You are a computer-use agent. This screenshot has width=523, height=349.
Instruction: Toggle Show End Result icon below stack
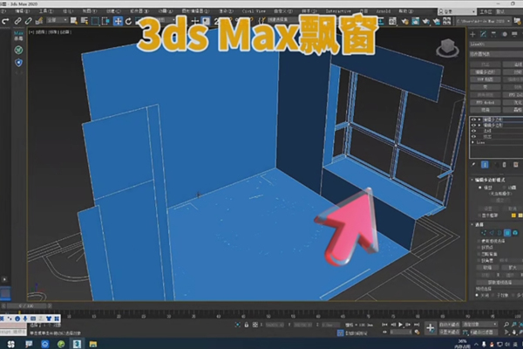point(485,165)
